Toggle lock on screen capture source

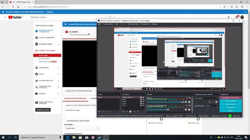pos(143,98)
